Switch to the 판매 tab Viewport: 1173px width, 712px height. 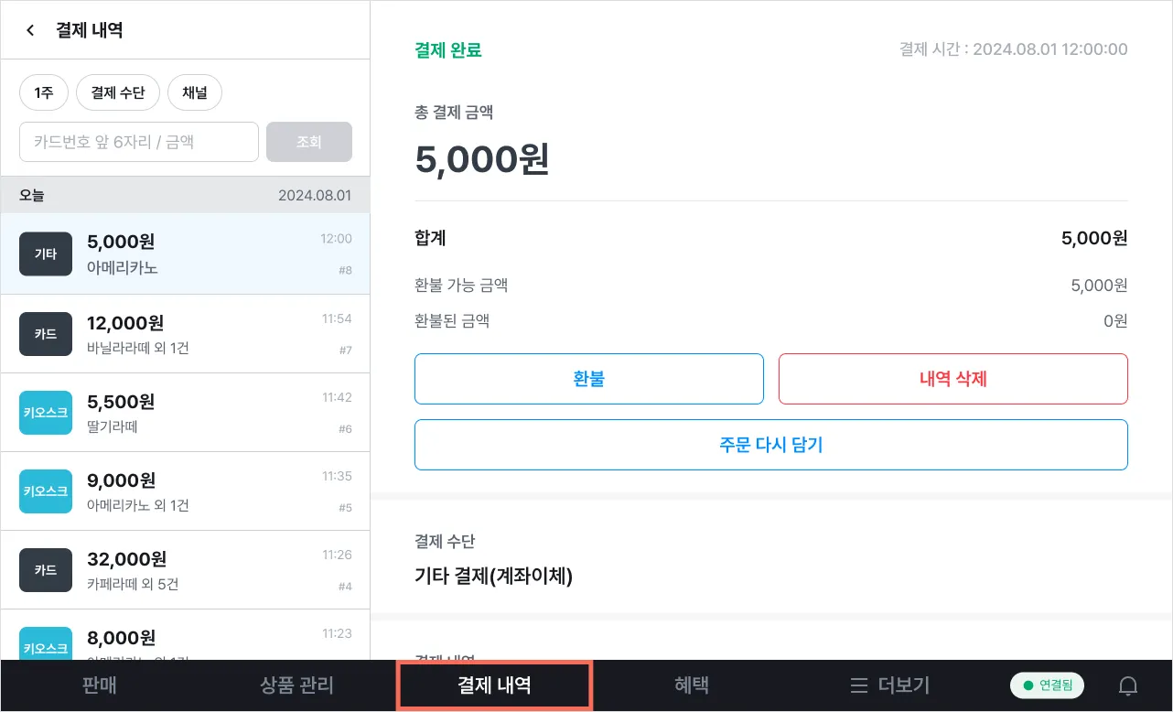(99, 685)
